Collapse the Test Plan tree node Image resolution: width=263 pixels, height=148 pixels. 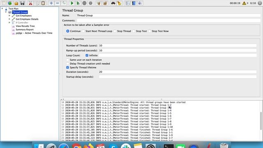click(2, 9)
